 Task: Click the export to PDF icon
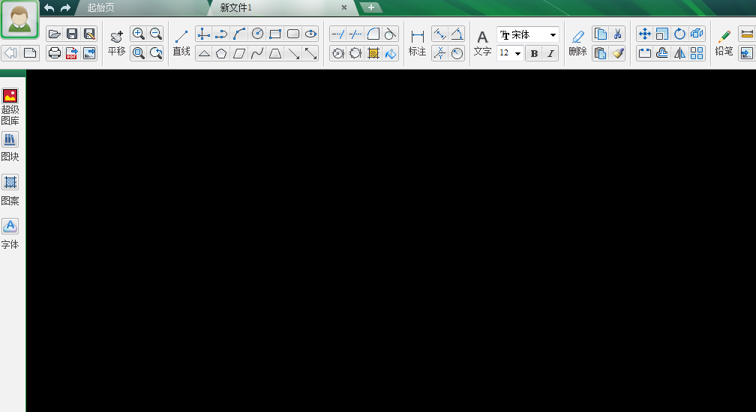pos(72,53)
